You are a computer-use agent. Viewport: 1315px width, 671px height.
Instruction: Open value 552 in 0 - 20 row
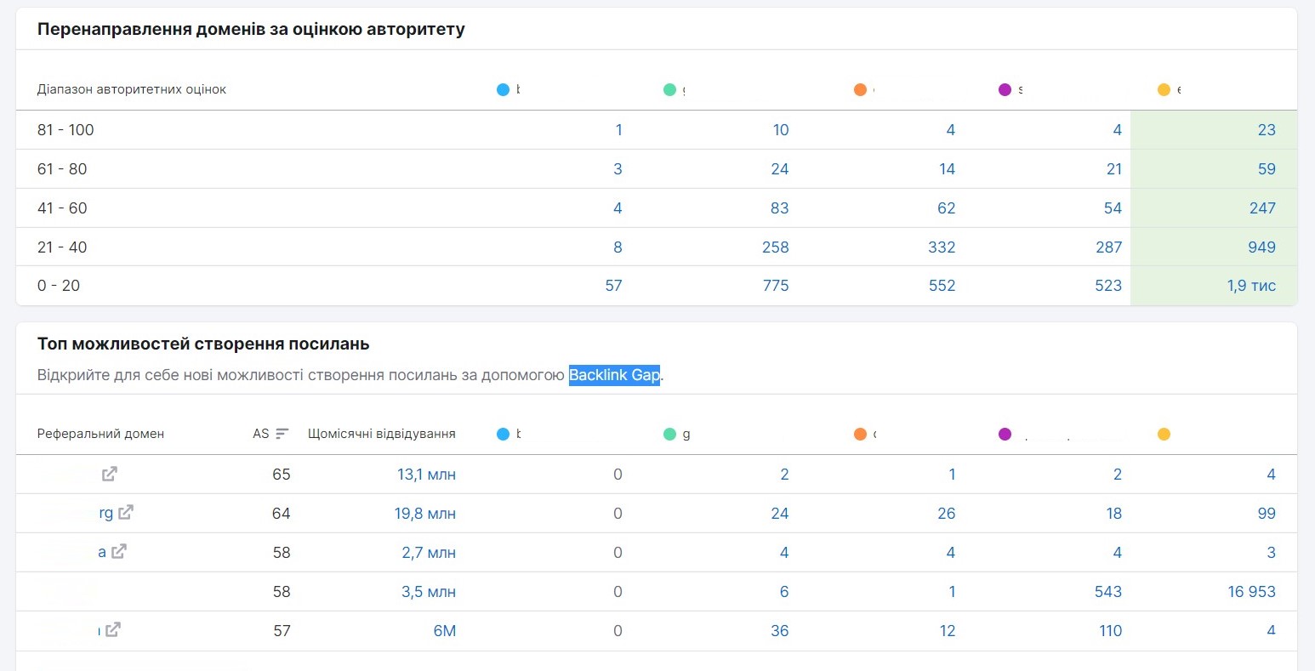coord(942,286)
